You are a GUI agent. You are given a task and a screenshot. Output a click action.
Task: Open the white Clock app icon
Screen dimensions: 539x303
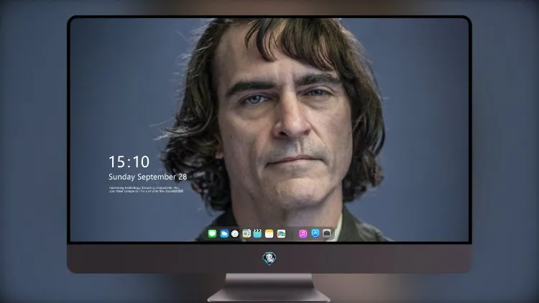coord(235,233)
